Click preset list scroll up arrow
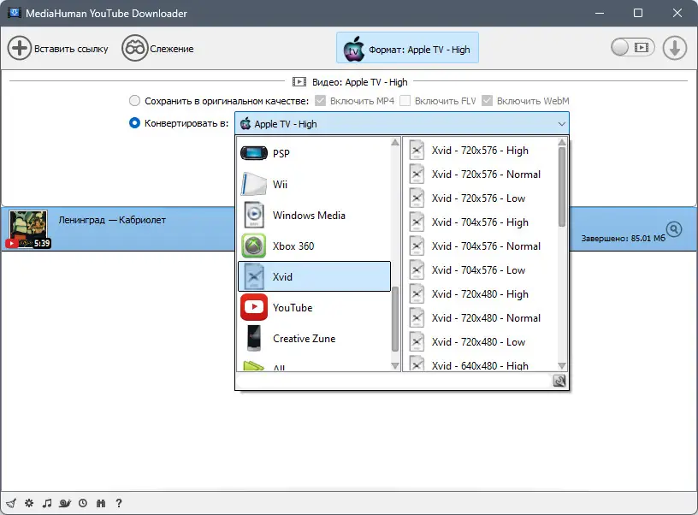Screen dimensions: 698x515 coord(562,142)
